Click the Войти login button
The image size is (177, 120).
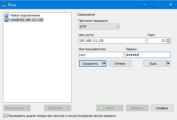click(x=108, y=108)
